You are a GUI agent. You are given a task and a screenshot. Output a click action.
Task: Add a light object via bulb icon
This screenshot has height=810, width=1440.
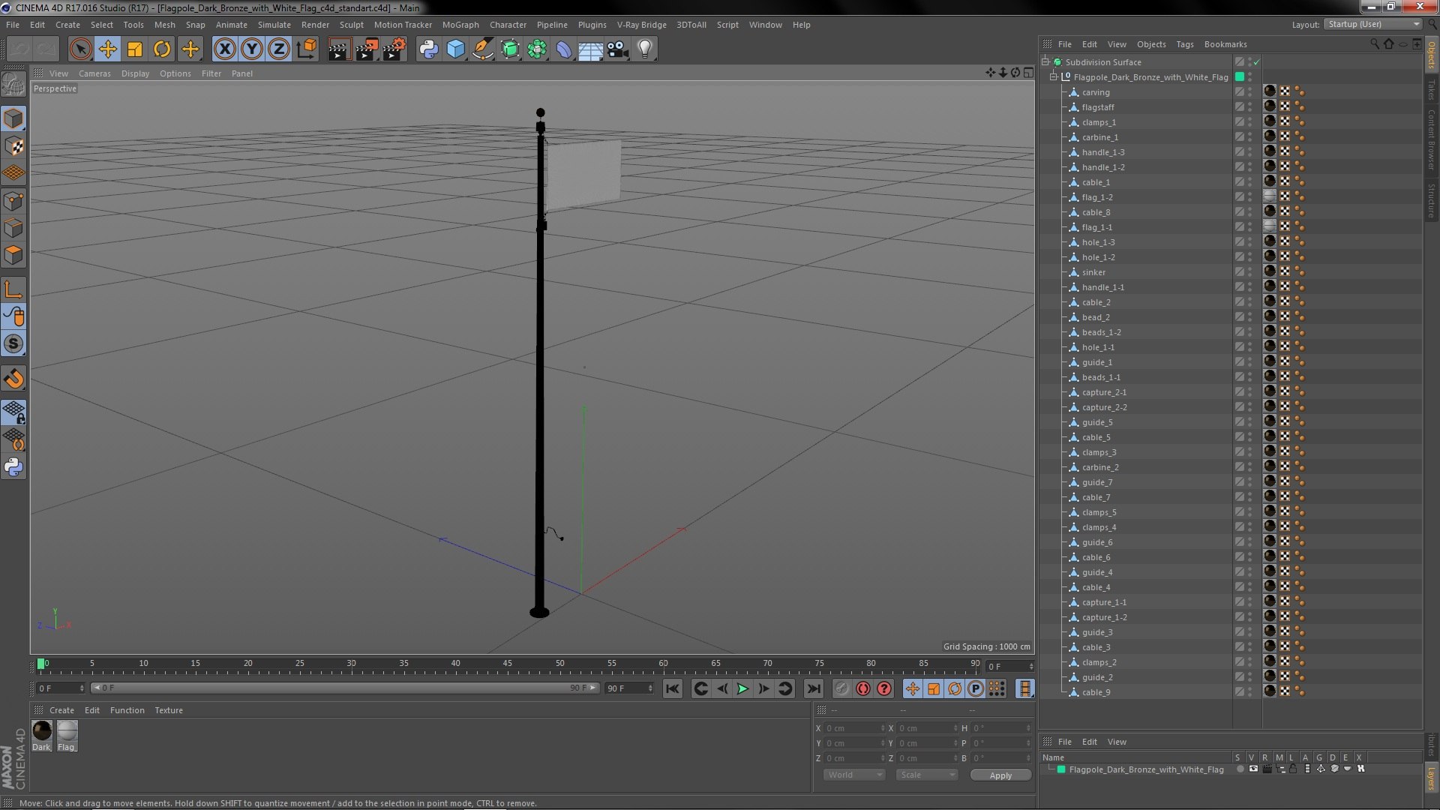644,49
